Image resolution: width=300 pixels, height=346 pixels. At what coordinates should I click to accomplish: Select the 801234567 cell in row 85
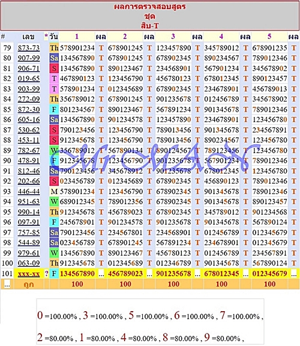click(x=77, y=109)
